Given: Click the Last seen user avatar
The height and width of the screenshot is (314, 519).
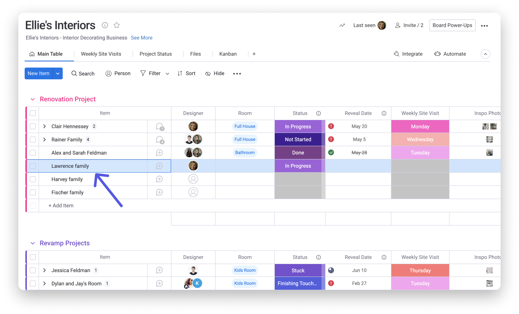Looking at the screenshot, I should (382, 25).
